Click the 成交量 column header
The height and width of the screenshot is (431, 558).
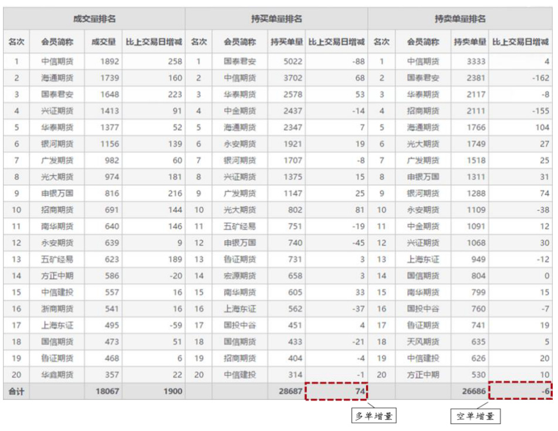coord(104,42)
